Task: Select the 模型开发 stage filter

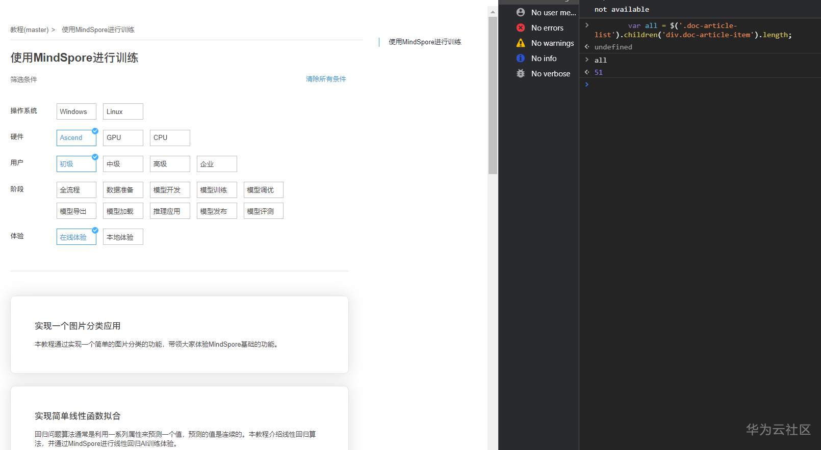Action: (170, 190)
